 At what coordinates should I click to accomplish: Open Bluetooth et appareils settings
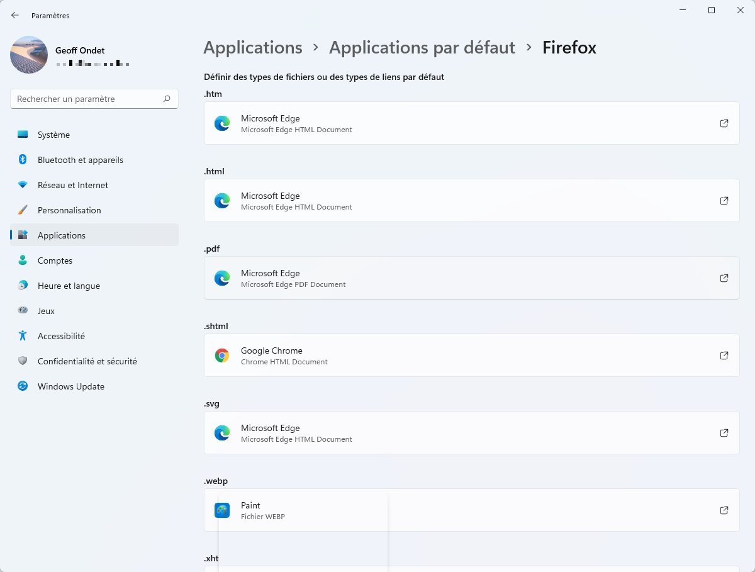click(x=94, y=160)
